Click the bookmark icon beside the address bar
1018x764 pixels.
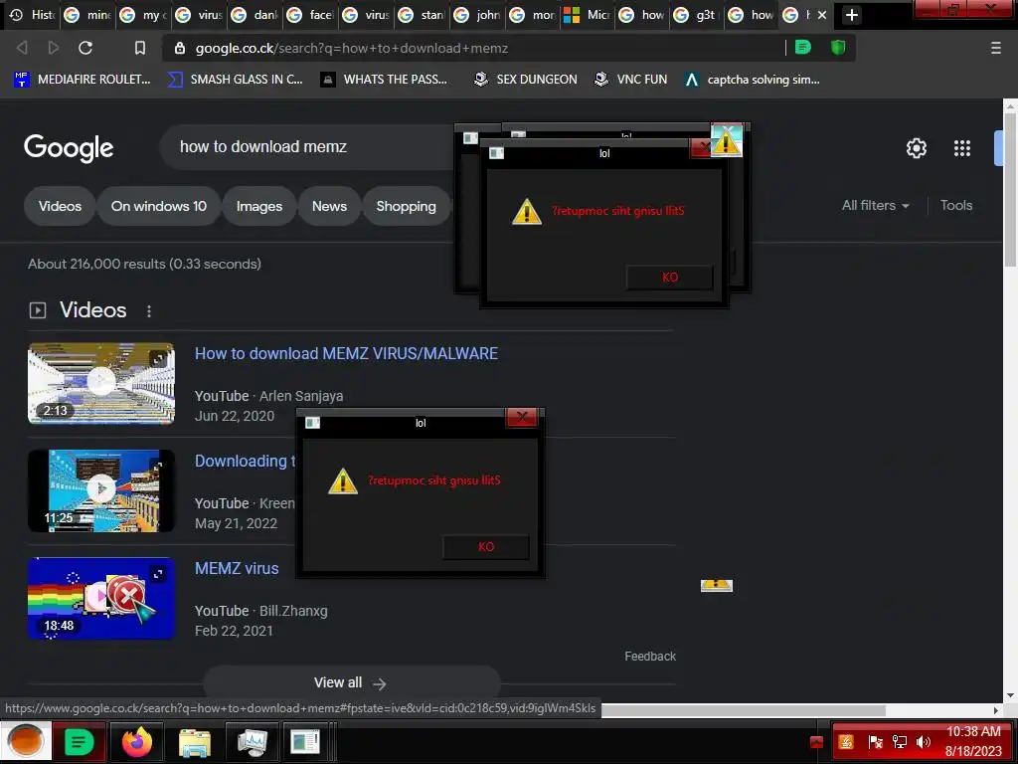(x=139, y=48)
